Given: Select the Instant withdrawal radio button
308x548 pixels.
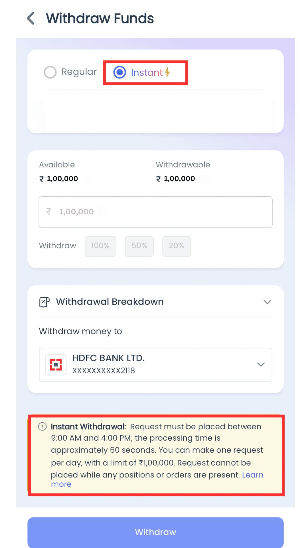Looking at the screenshot, I should tap(120, 72).
